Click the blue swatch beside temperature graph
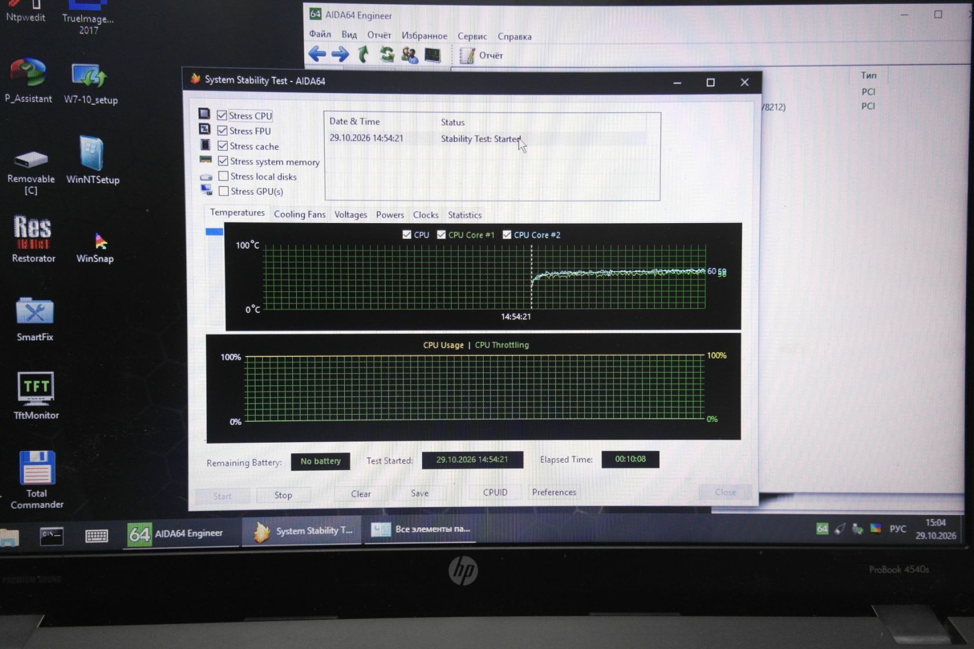 (x=215, y=232)
